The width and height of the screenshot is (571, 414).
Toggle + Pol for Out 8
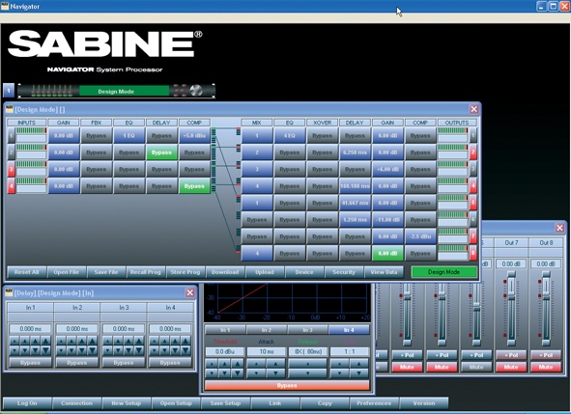pos(546,355)
